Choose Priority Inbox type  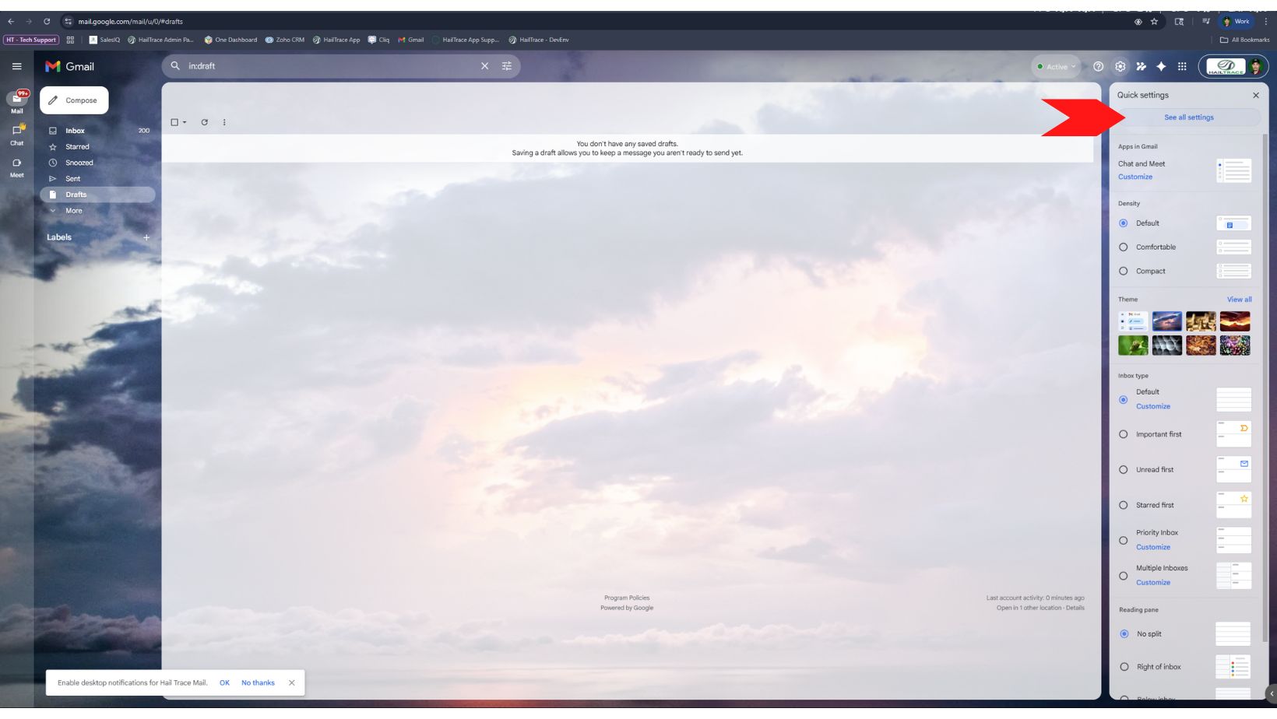click(1123, 540)
